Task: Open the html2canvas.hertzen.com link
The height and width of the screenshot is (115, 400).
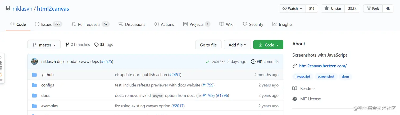Action: (x=323, y=66)
